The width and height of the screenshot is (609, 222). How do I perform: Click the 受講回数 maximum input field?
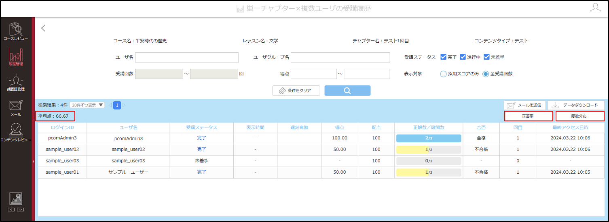(x=214, y=74)
